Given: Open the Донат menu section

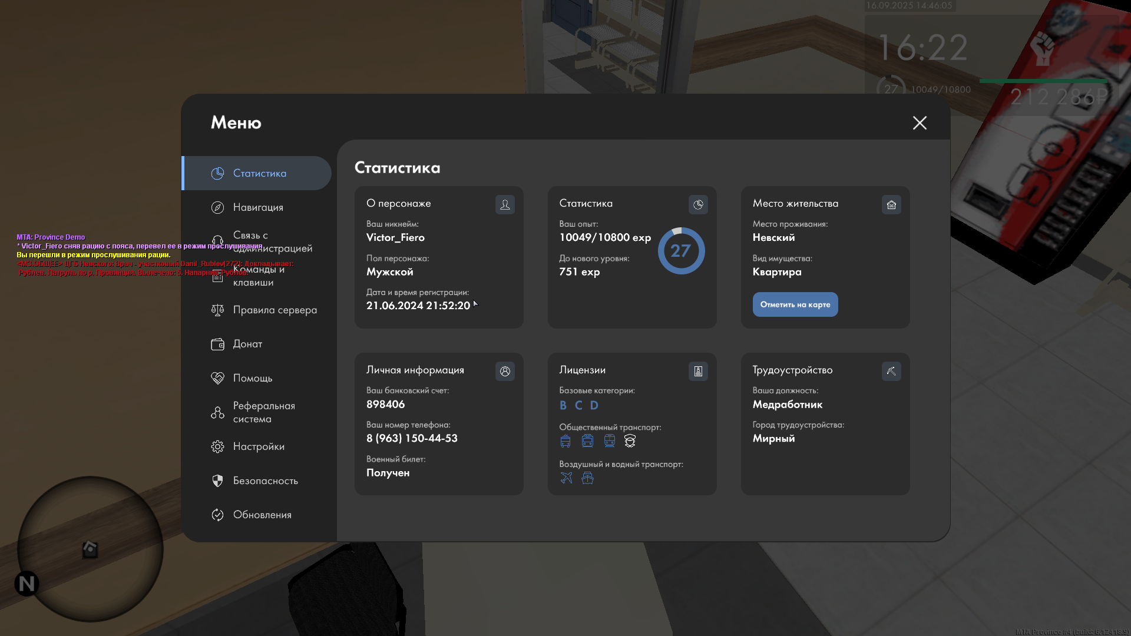Looking at the screenshot, I should pos(247,344).
